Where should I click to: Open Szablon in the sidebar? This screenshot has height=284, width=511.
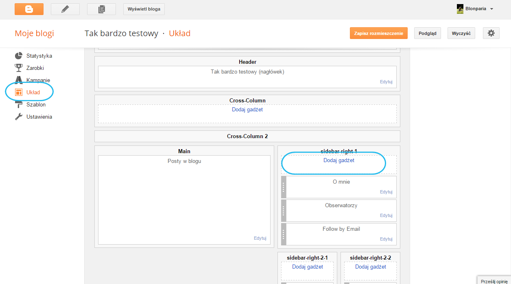[36, 104]
